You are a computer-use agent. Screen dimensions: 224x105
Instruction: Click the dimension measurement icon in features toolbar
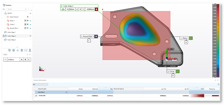coord(26,50)
